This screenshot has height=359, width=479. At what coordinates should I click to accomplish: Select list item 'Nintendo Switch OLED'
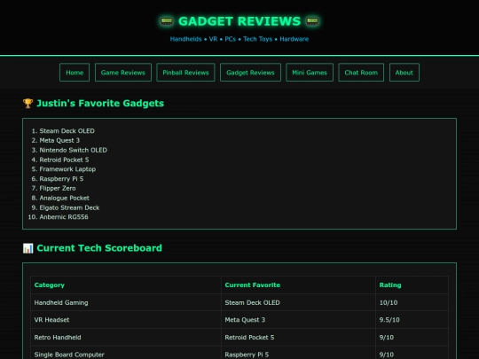[74, 150]
